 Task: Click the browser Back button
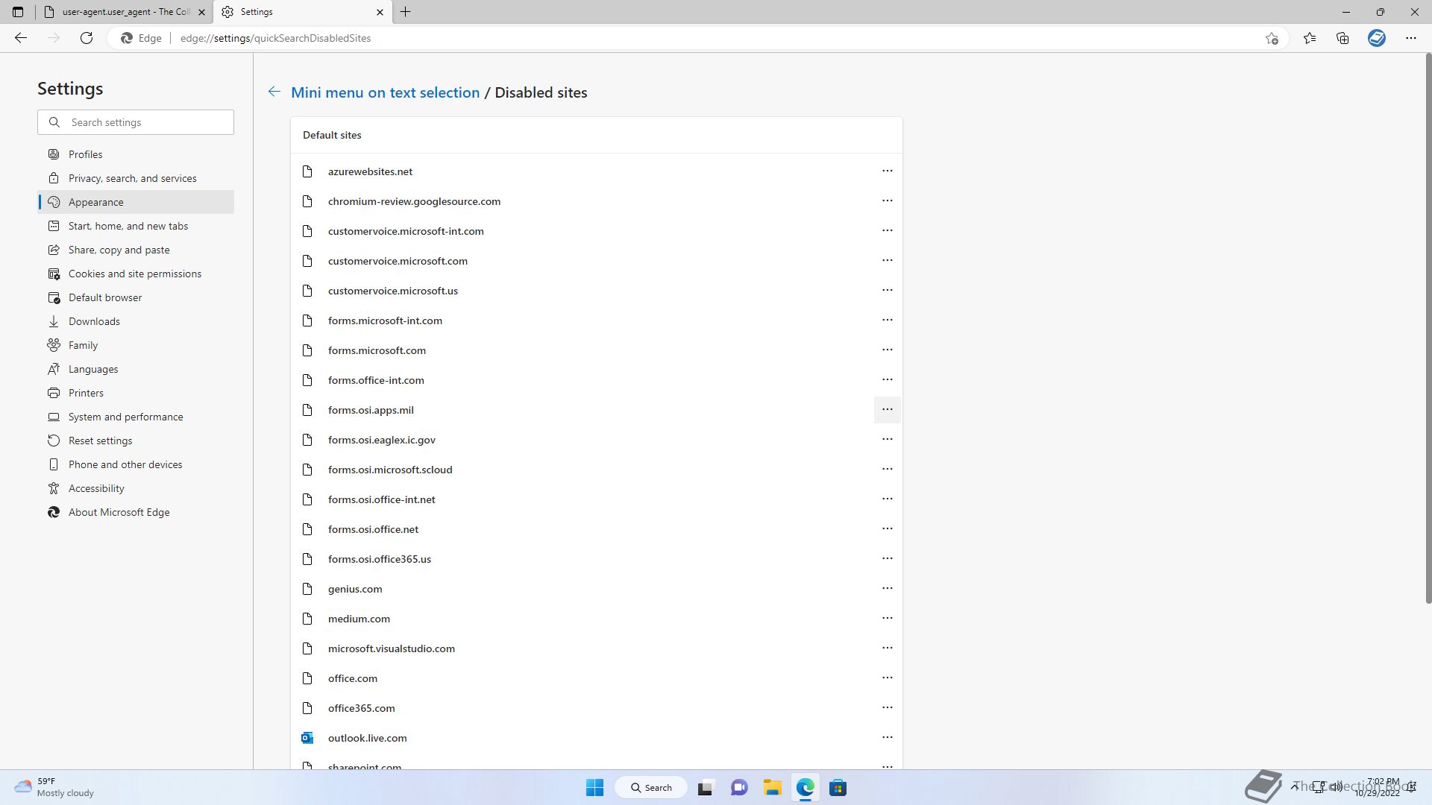21,38
